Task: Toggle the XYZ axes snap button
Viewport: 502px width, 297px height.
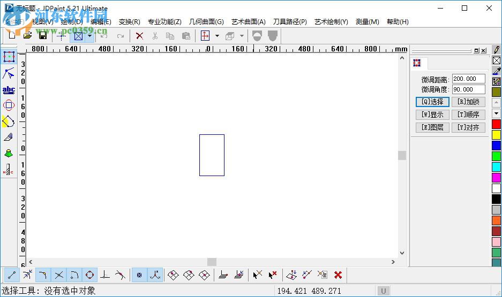Action: (155, 275)
